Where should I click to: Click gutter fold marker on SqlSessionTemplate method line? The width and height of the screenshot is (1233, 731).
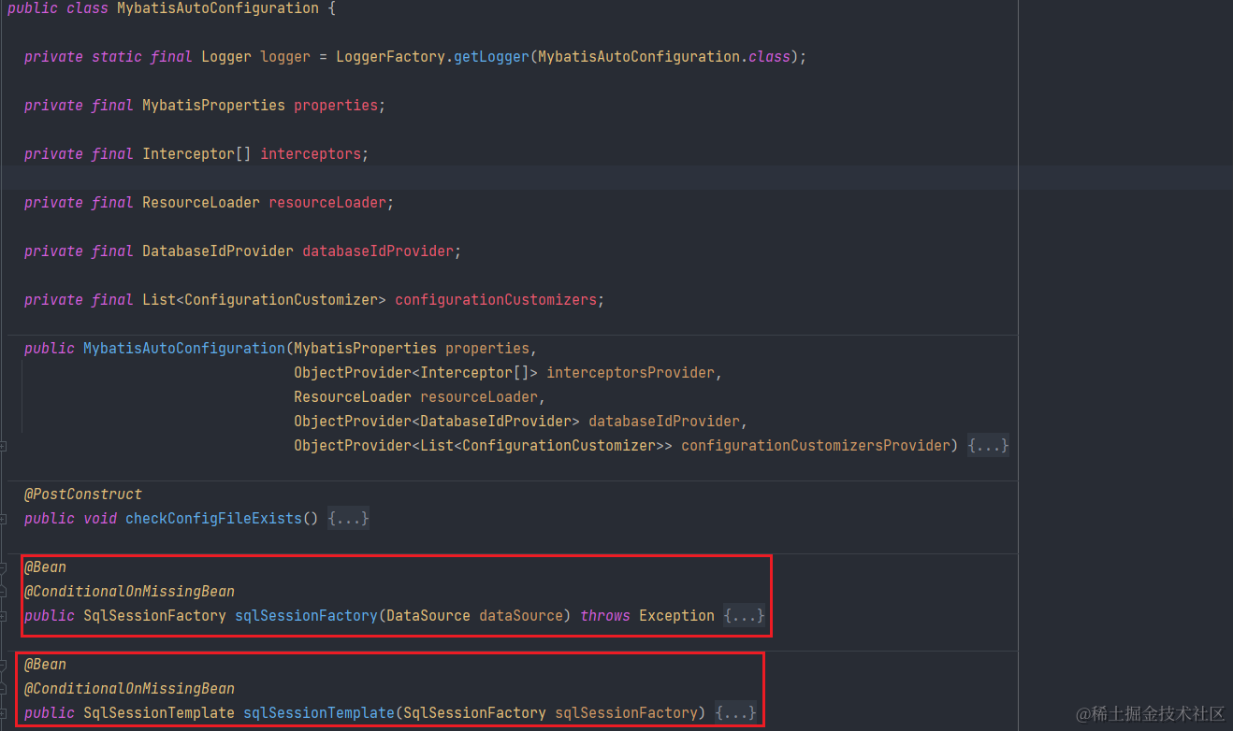[x=4, y=713]
